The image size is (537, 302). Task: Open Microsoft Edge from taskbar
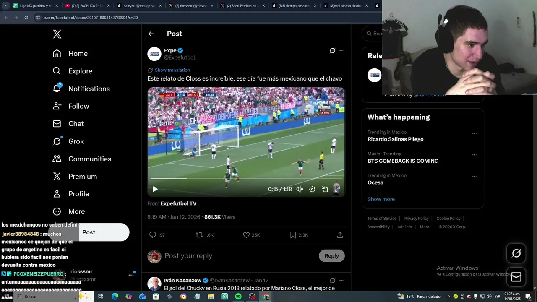pos(115,297)
